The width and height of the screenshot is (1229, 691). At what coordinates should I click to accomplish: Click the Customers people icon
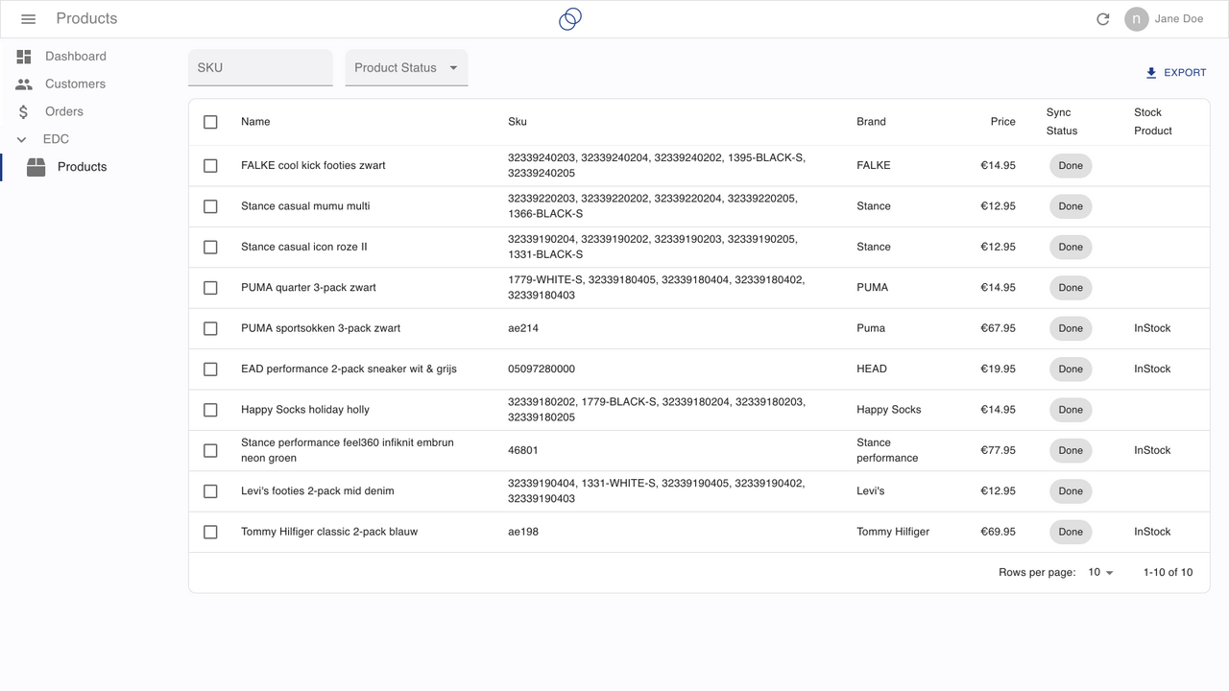point(24,84)
